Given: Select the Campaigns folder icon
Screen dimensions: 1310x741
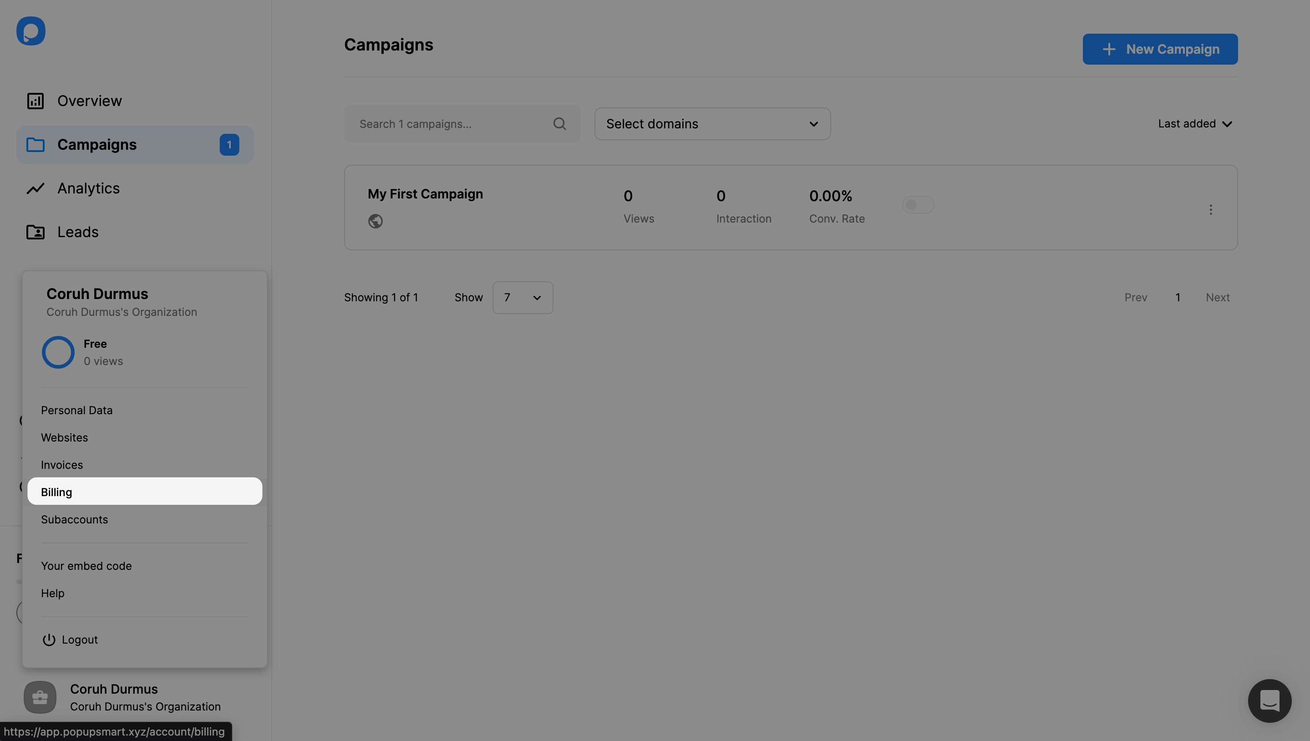Looking at the screenshot, I should (x=35, y=145).
